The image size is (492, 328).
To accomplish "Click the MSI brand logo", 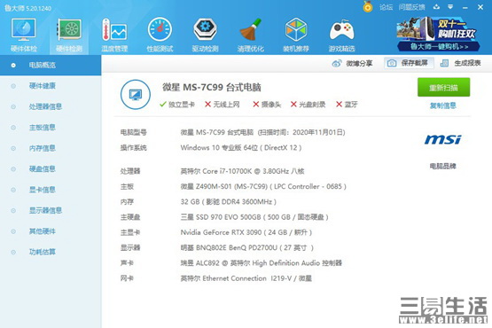I will pyautogui.click(x=442, y=139).
